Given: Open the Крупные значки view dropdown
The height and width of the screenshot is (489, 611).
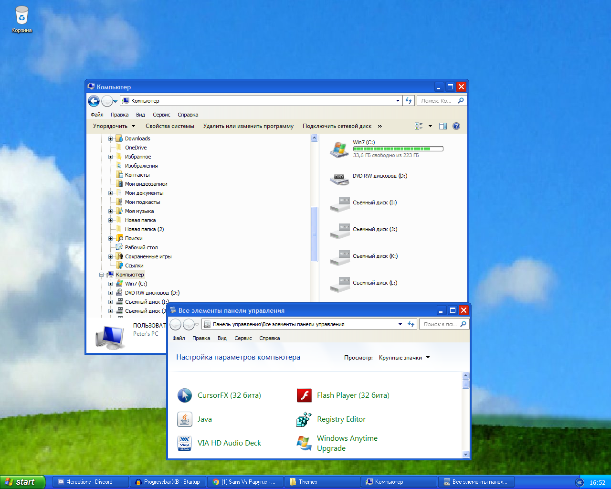Looking at the screenshot, I should [x=403, y=357].
